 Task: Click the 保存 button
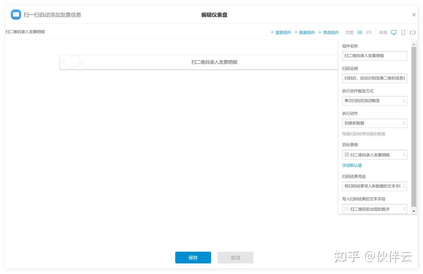pos(193,258)
